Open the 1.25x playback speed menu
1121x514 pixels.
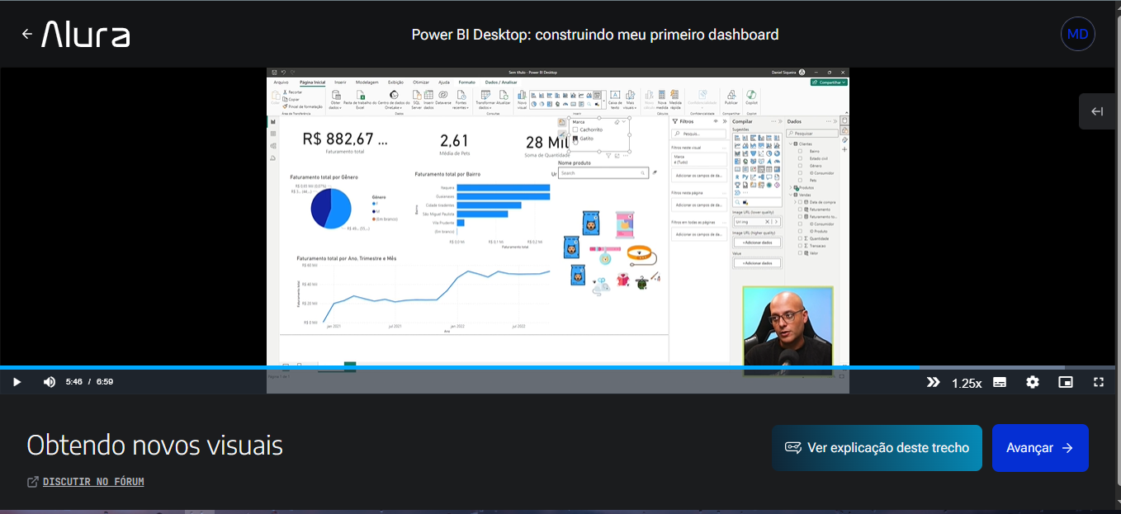967,383
